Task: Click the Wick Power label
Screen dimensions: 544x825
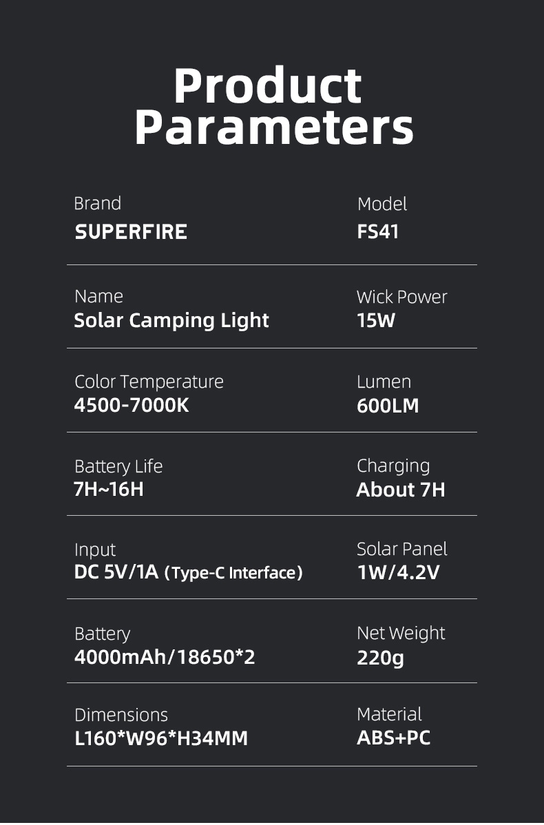Action: (402, 297)
